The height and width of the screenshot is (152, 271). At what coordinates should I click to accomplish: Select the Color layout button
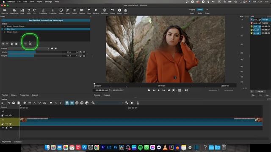pyautogui.click(x=192, y=13)
